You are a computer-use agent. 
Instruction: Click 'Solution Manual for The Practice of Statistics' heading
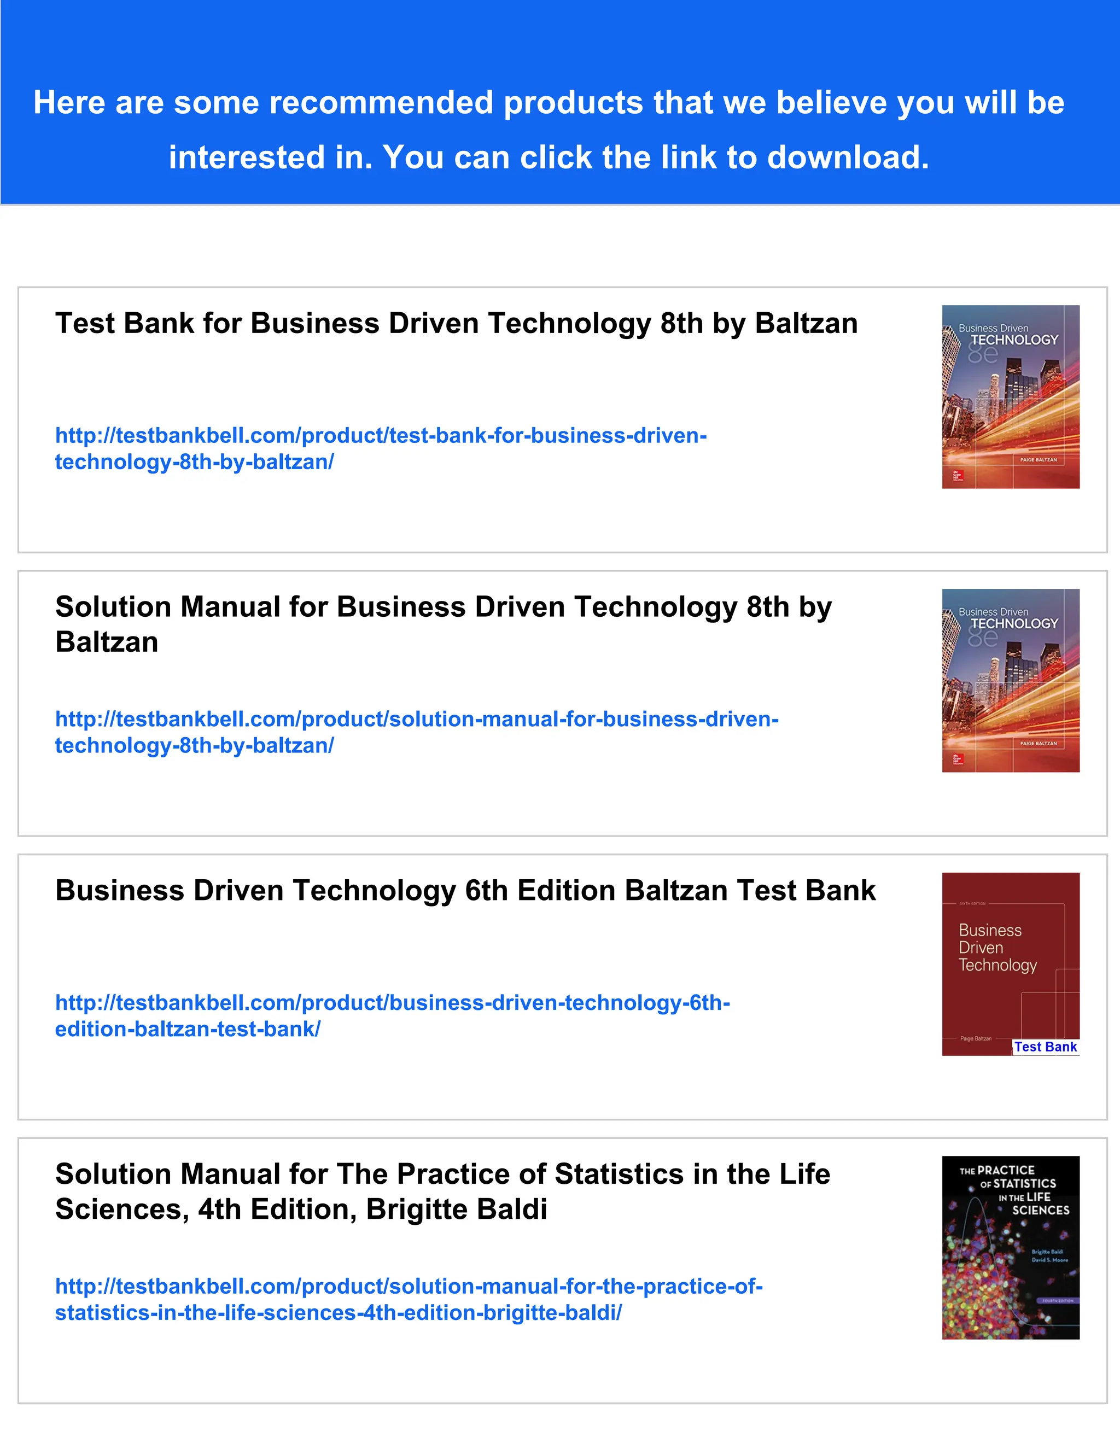[x=442, y=1175]
